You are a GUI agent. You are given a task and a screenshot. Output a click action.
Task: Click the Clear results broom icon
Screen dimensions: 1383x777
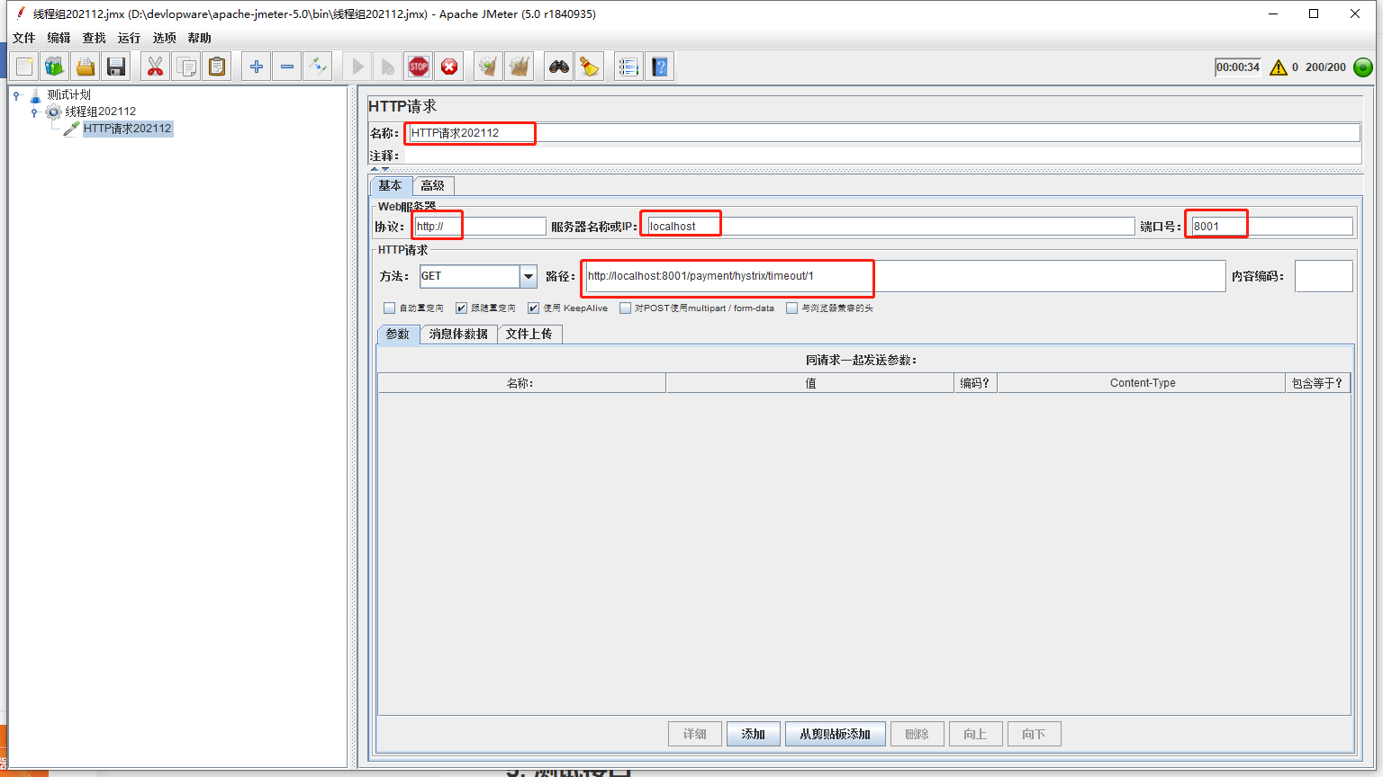[489, 67]
